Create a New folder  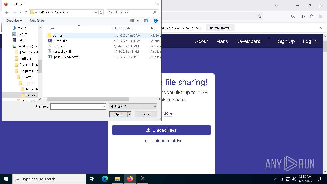(x=37, y=21)
